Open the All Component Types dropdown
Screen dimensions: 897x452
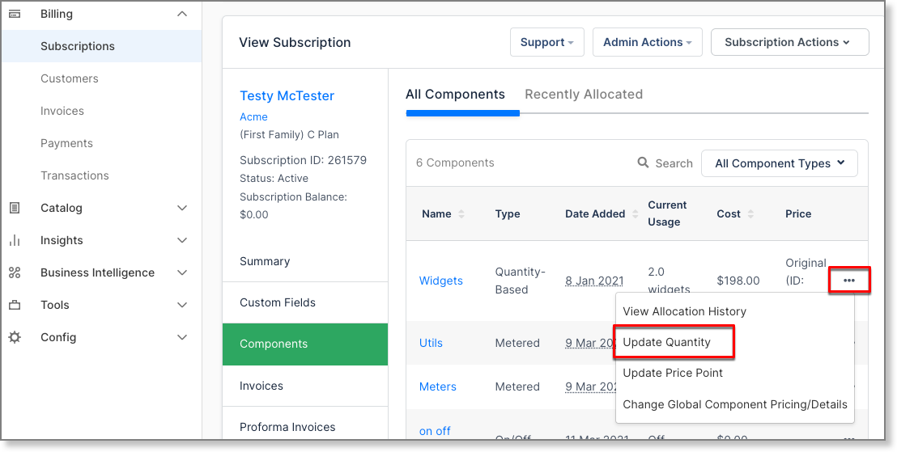coord(779,163)
